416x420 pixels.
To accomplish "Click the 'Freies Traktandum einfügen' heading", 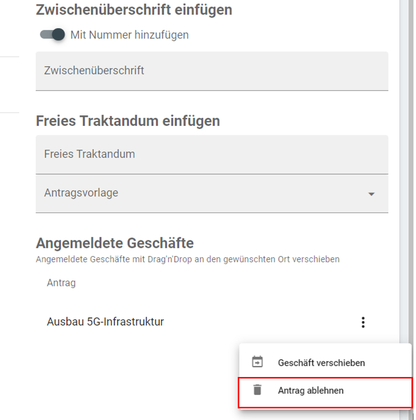I will point(128,121).
